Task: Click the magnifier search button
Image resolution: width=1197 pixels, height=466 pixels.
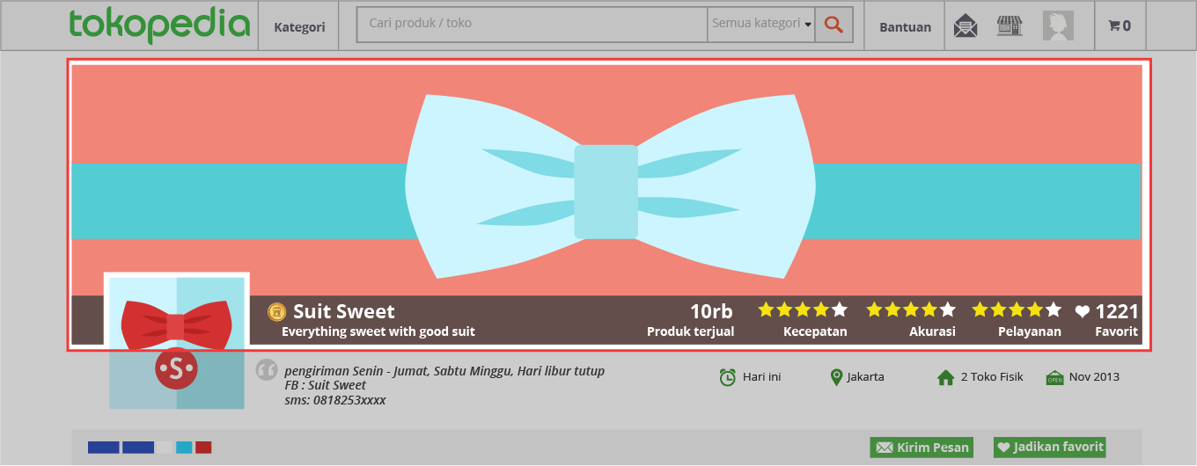Action: (833, 25)
